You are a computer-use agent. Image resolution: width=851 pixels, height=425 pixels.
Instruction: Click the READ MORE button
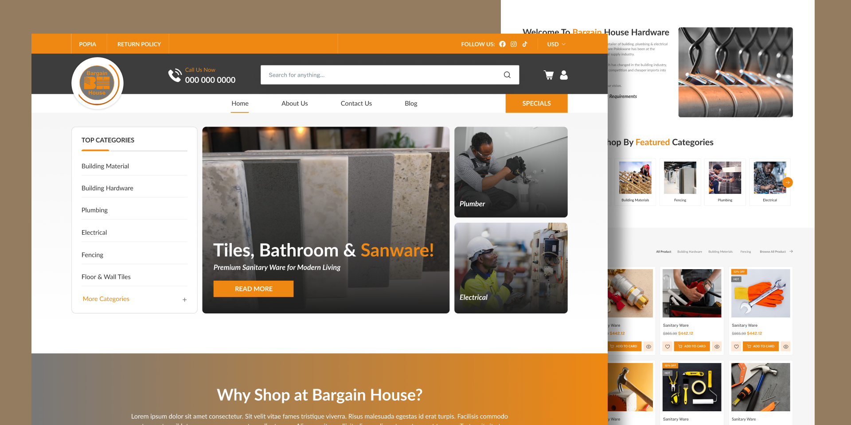(x=254, y=289)
